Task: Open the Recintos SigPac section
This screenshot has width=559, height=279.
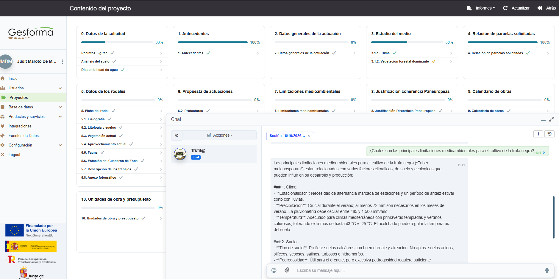Action: pos(122,53)
